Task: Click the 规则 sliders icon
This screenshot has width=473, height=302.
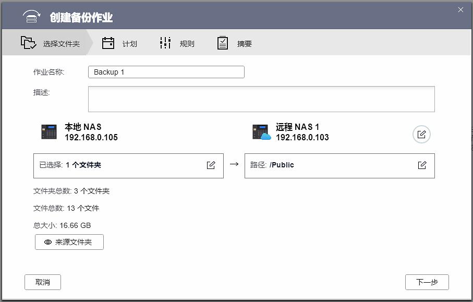Action: pos(164,43)
